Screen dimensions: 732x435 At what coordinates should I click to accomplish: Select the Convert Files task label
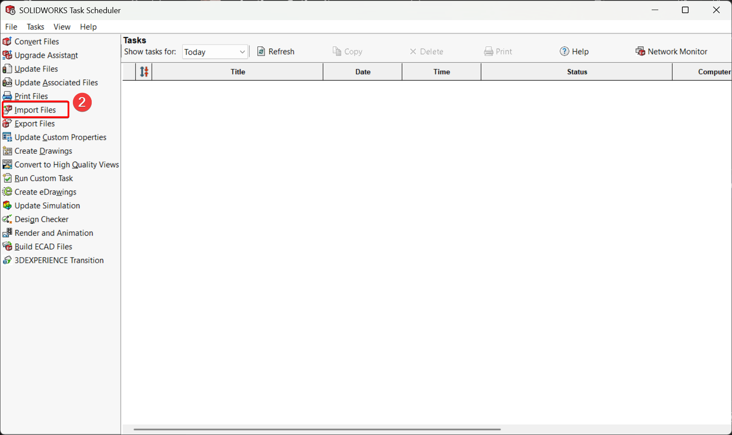pos(37,42)
